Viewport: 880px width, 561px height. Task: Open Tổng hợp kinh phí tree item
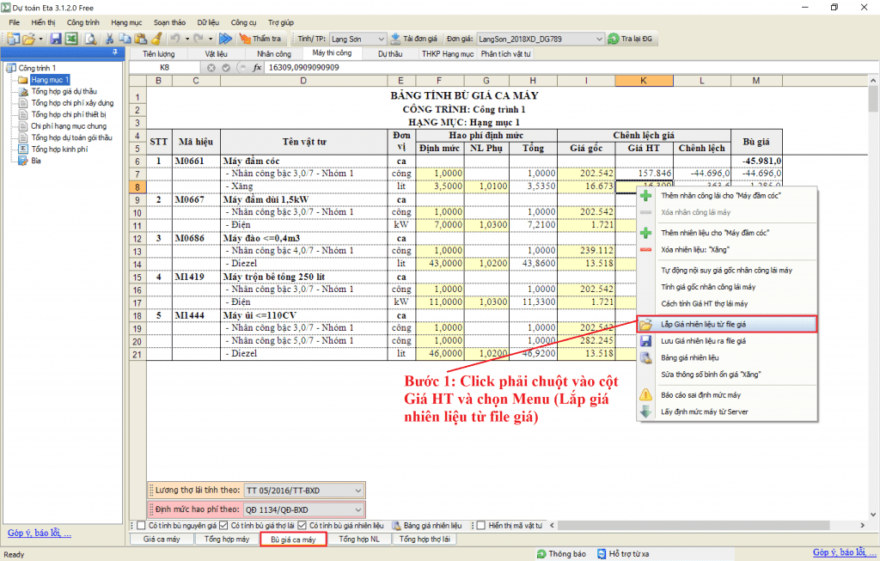[59, 149]
